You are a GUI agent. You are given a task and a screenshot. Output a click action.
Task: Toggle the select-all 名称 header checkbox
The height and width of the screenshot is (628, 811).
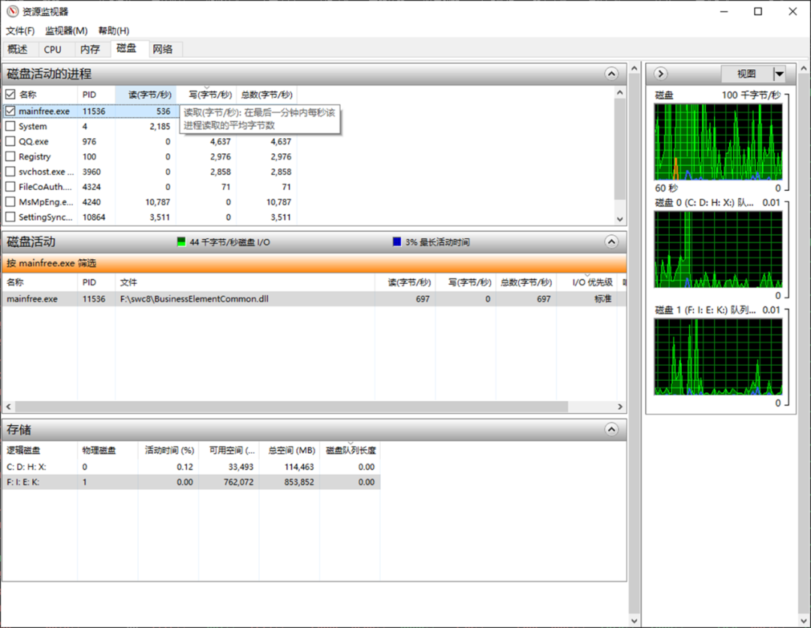coord(11,95)
